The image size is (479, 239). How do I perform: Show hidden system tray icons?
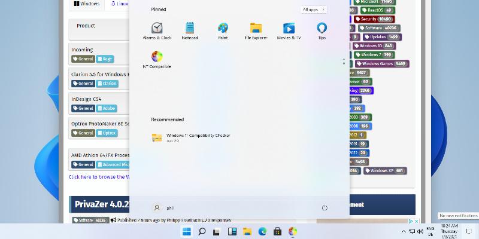tap(402, 232)
